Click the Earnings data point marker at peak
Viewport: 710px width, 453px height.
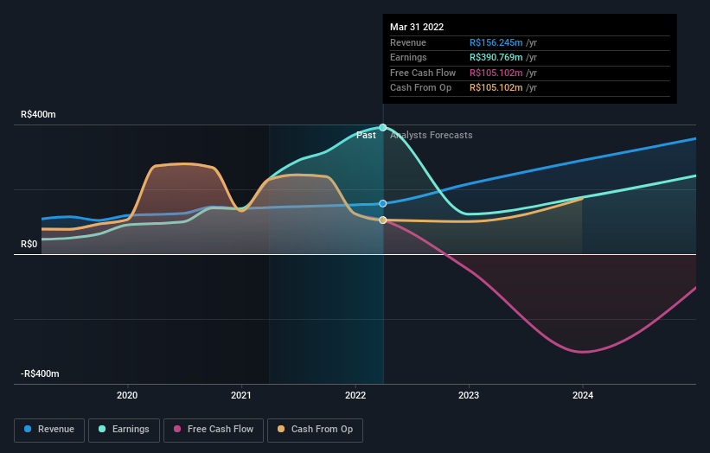(x=383, y=128)
